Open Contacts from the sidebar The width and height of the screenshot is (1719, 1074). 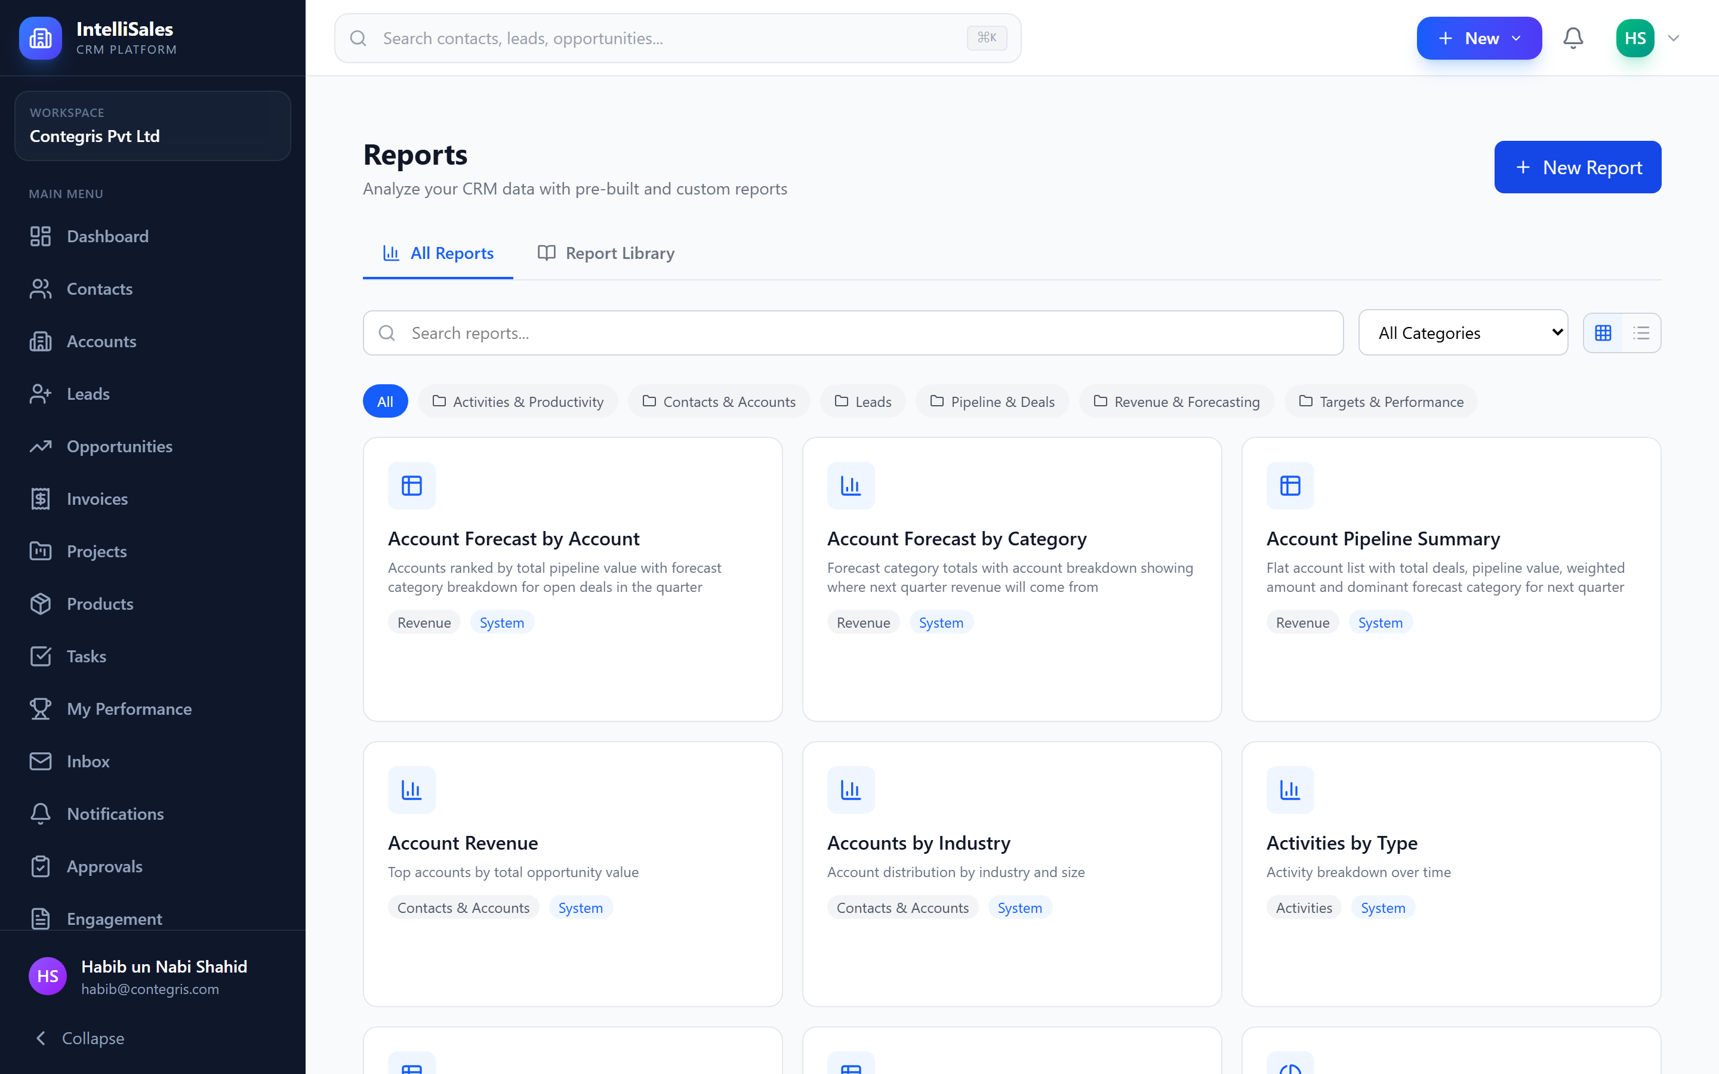tap(153, 288)
